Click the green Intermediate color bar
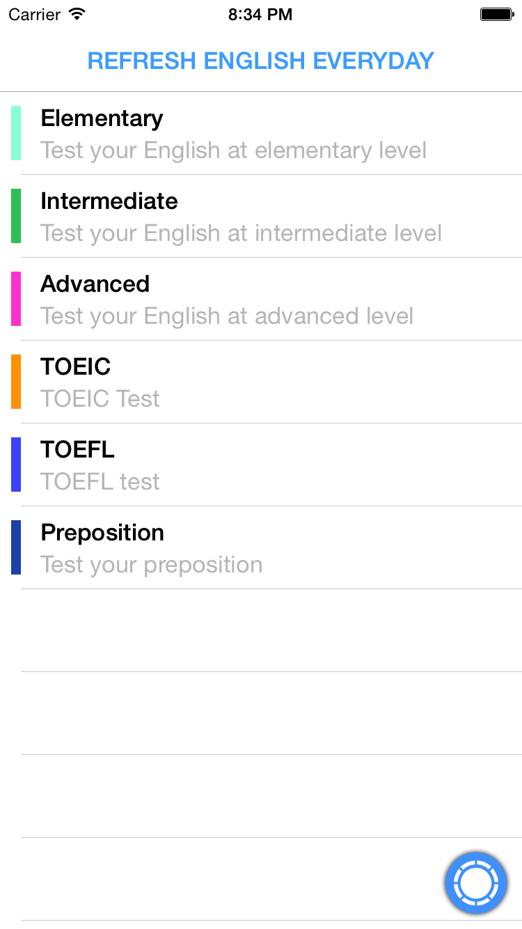522x929 pixels. tap(16, 216)
